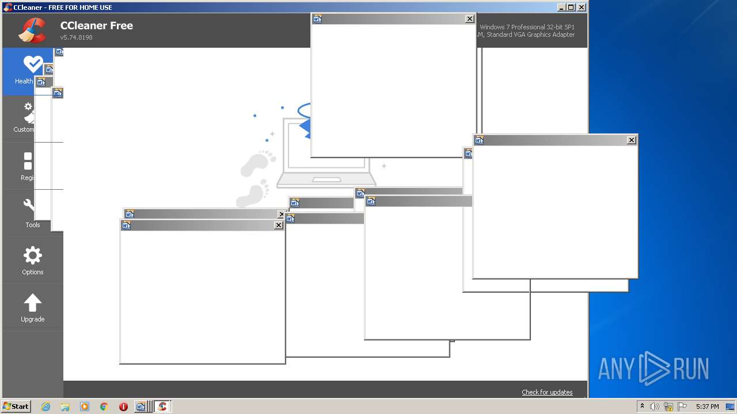Screen dimensions: 737x414
Task: Click the Check for updates link
Action: point(547,392)
